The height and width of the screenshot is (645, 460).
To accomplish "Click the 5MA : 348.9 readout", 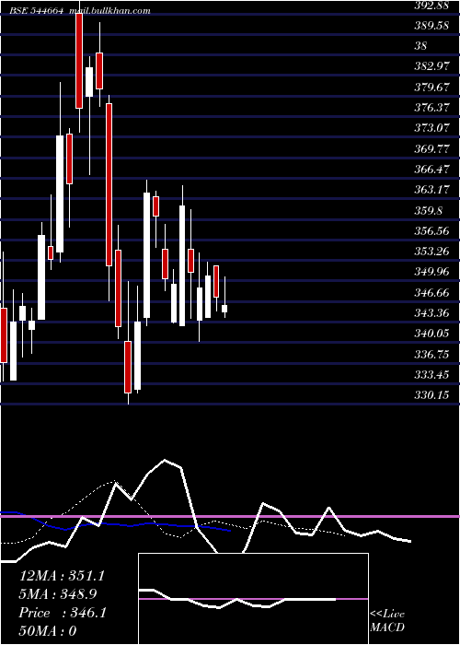I will click(x=58, y=594).
